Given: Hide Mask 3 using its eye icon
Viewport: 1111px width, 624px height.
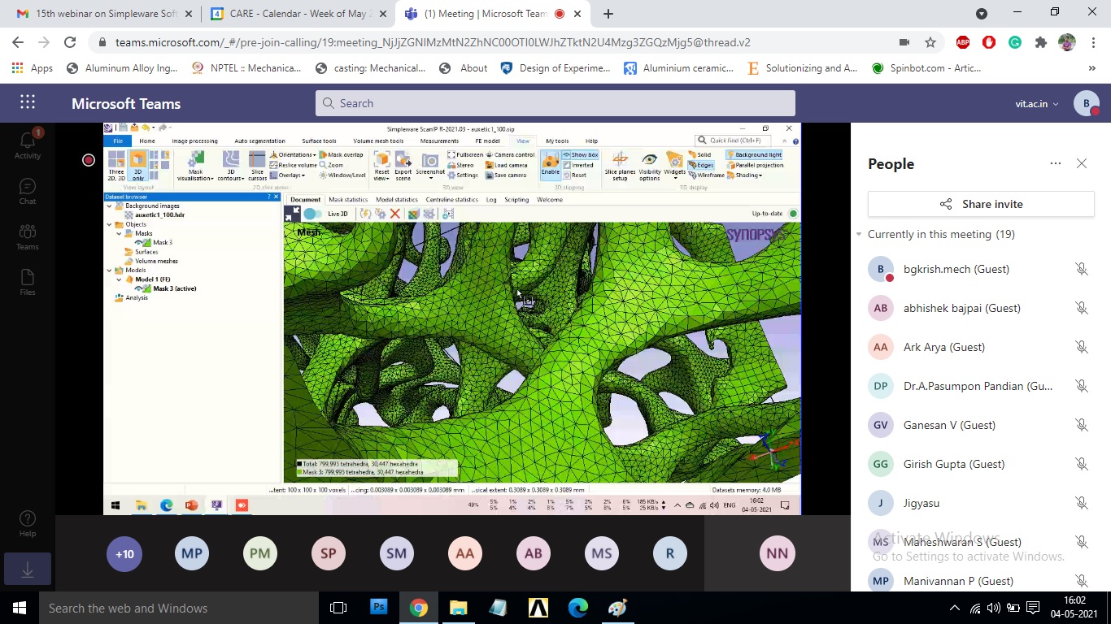Looking at the screenshot, I should point(138,242).
